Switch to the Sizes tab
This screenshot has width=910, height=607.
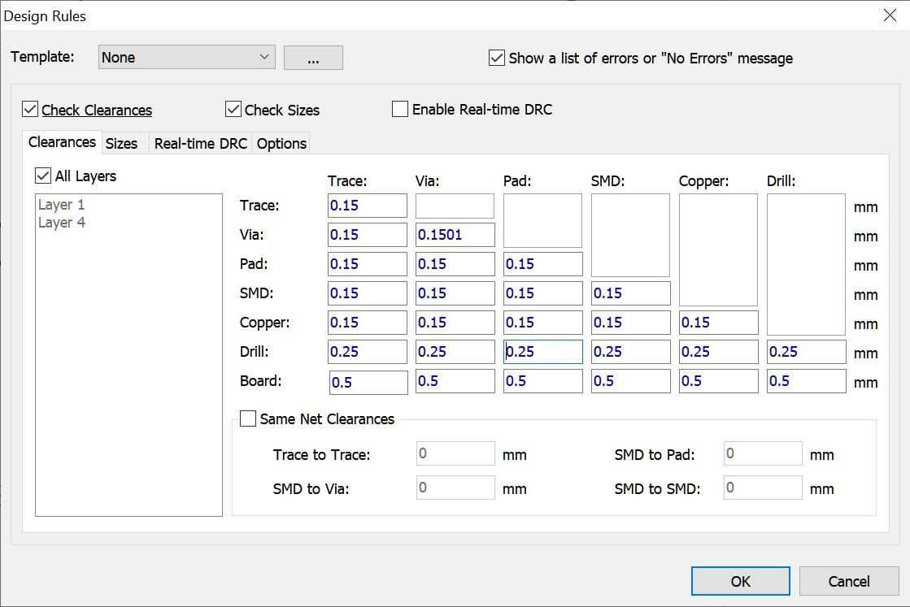[x=122, y=144]
